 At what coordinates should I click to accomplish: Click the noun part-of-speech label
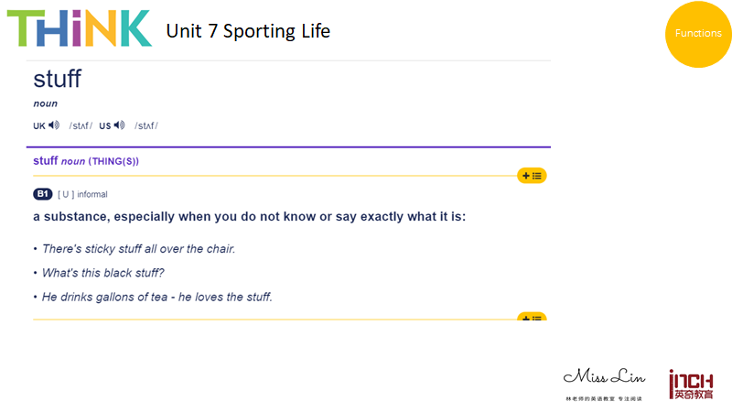(45, 103)
